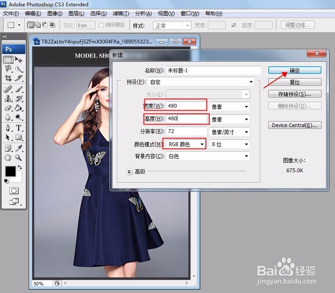Select the Hand tool
Viewport: 335px width, 293px height.
pos(8,157)
